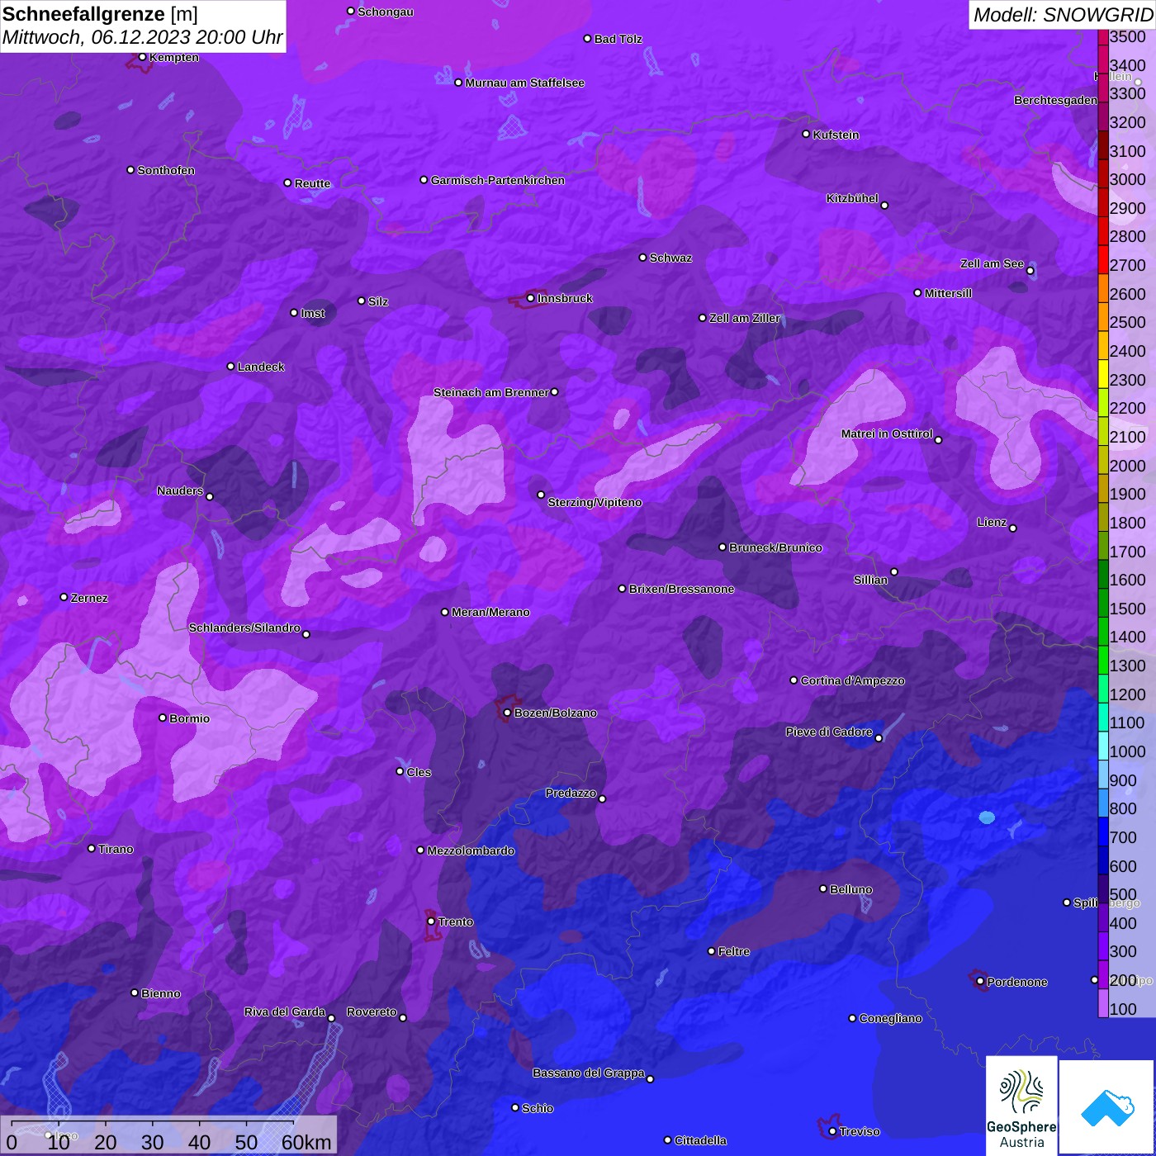Select the 2700 m red legend swatch
This screenshot has width=1156, height=1156.
click(x=1103, y=265)
